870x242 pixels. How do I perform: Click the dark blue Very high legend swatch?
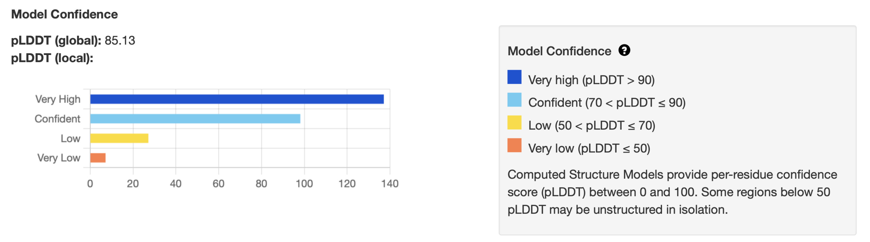point(514,77)
